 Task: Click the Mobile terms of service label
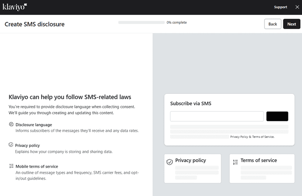click(37, 166)
